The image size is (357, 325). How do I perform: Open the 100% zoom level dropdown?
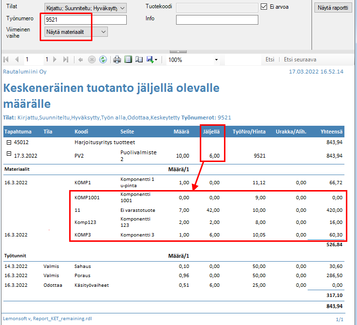click(x=216, y=60)
